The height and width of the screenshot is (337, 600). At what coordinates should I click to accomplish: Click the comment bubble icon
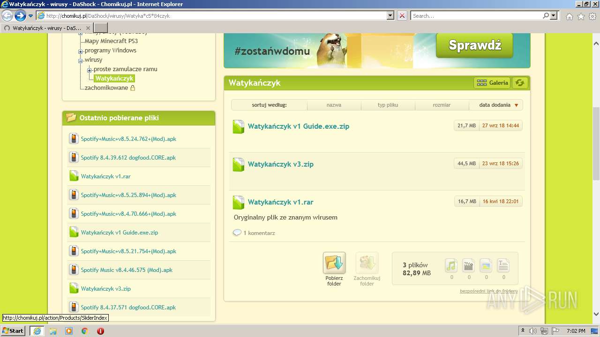(x=237, y=233)
